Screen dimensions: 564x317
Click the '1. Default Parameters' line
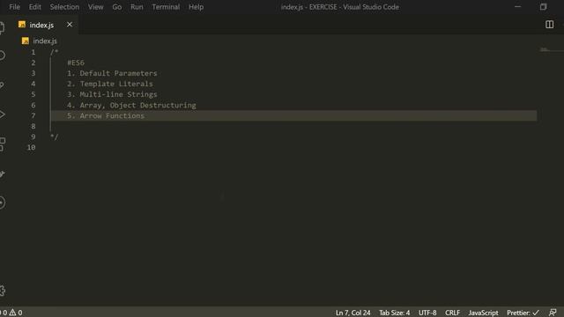tap(112, 73)
